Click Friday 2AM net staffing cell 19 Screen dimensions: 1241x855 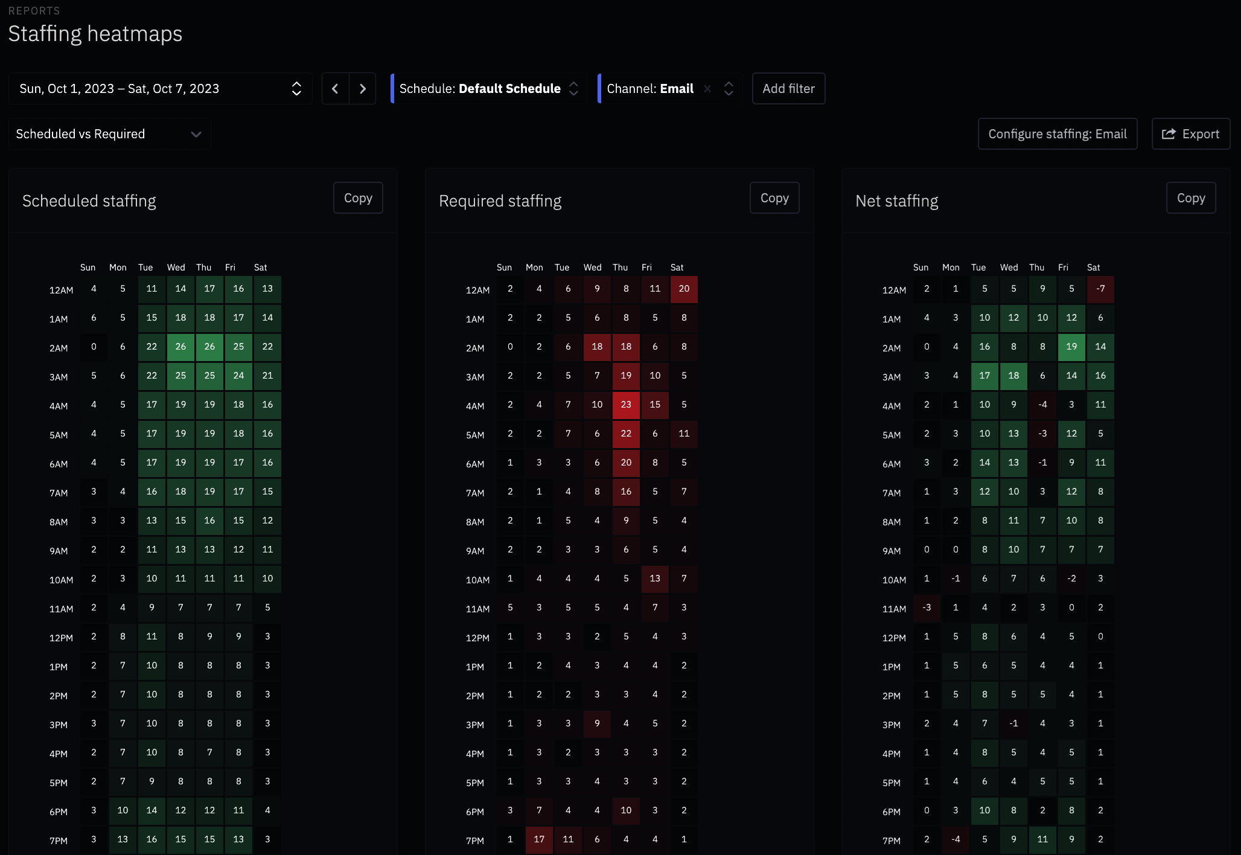click(1071, 347)
